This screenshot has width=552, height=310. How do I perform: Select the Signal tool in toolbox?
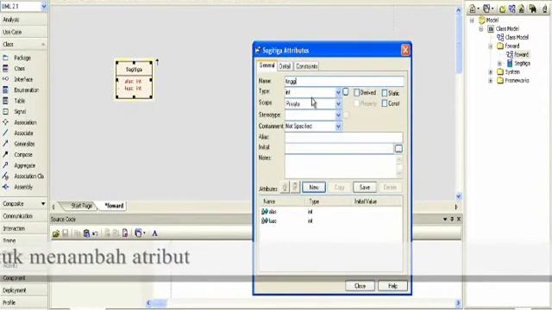click(x=20, y=111)
